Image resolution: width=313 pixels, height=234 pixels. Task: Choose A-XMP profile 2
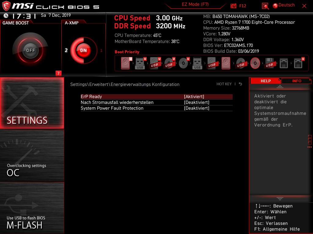tap(66, 50)
